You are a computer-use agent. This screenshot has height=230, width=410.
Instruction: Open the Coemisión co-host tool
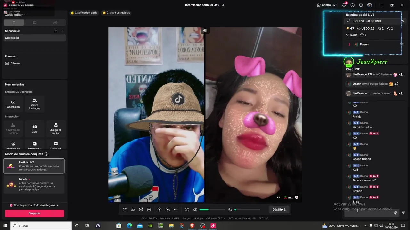click(13, 103)
